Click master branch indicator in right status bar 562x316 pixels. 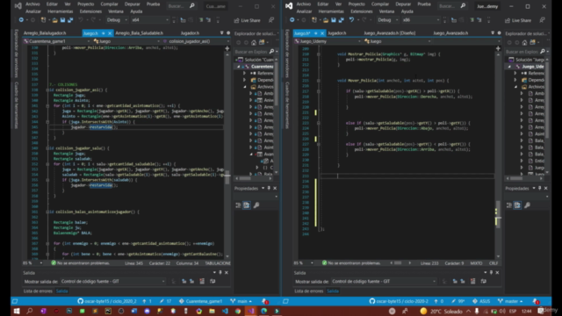pyautogui.click(x=510, y=301)
